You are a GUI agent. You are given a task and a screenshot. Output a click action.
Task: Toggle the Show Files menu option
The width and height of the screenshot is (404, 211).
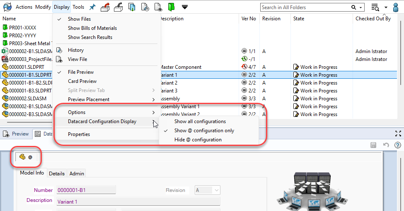pos(79,19)
